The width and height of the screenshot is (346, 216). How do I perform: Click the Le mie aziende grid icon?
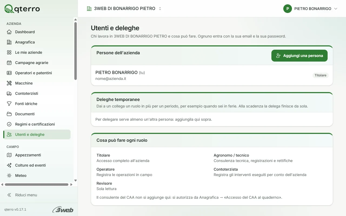(9, 52)
